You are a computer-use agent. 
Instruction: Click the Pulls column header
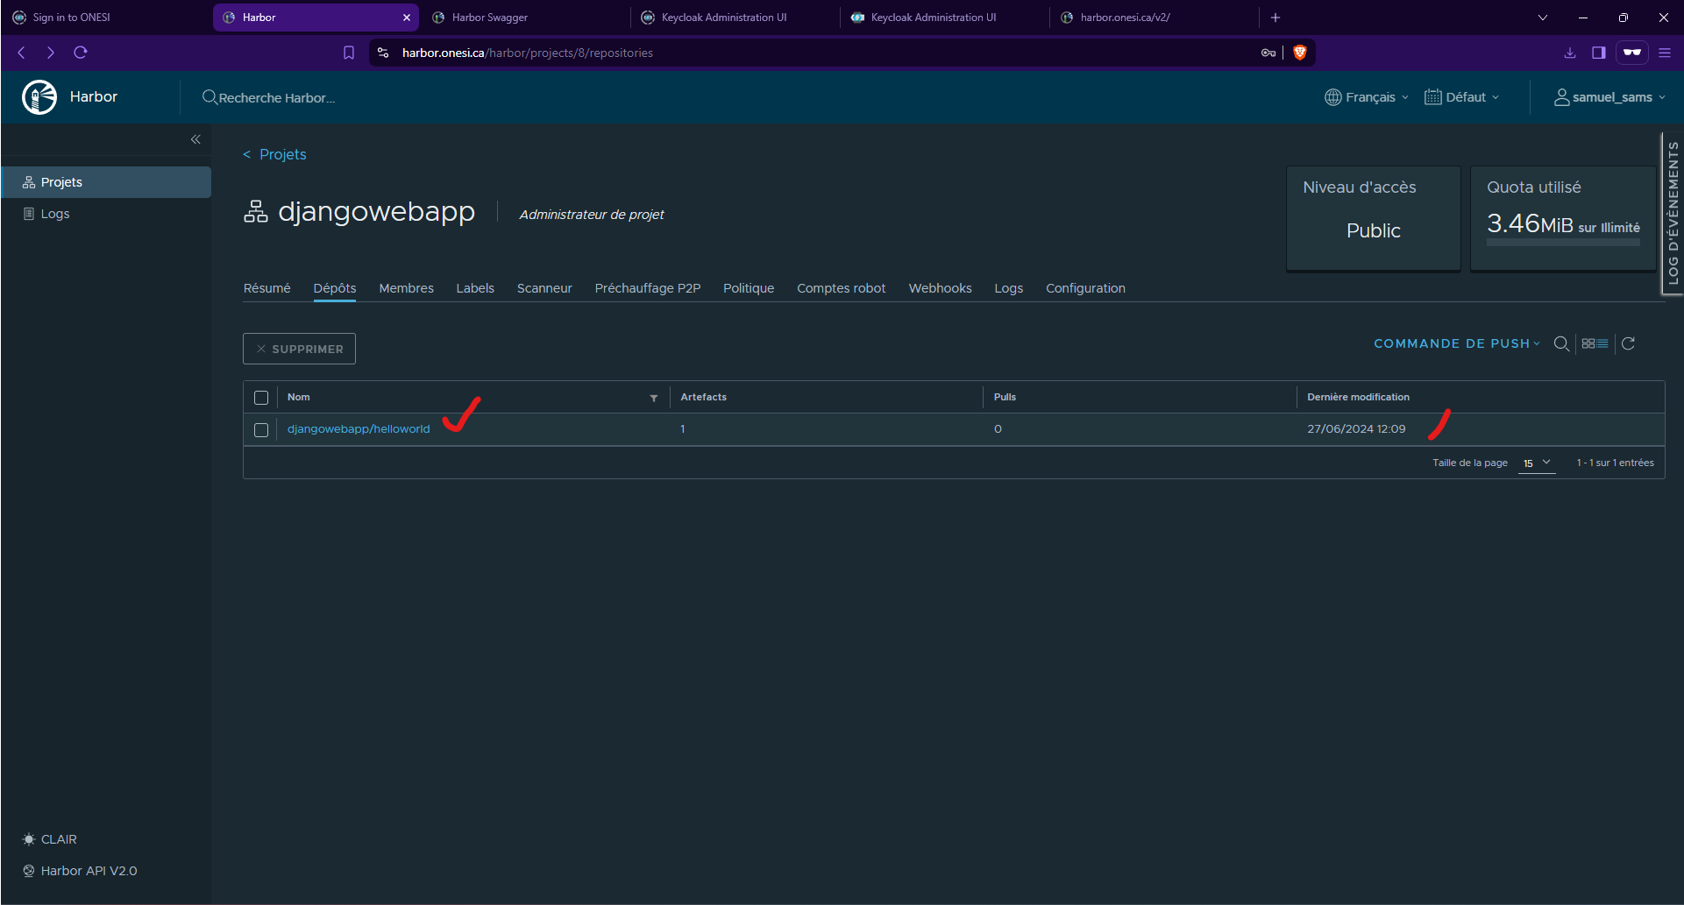click(x=1005, y=397)
